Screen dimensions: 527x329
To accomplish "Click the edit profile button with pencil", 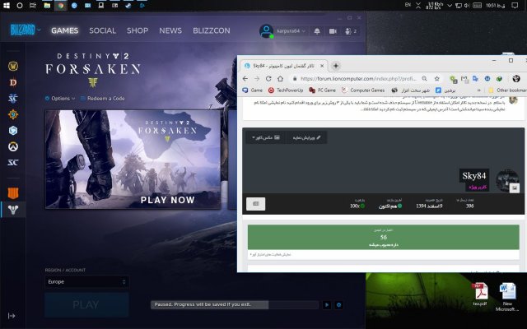I will [x=306, y=137].
